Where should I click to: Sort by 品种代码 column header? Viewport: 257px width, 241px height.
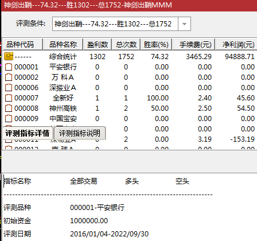pos(22,44)
